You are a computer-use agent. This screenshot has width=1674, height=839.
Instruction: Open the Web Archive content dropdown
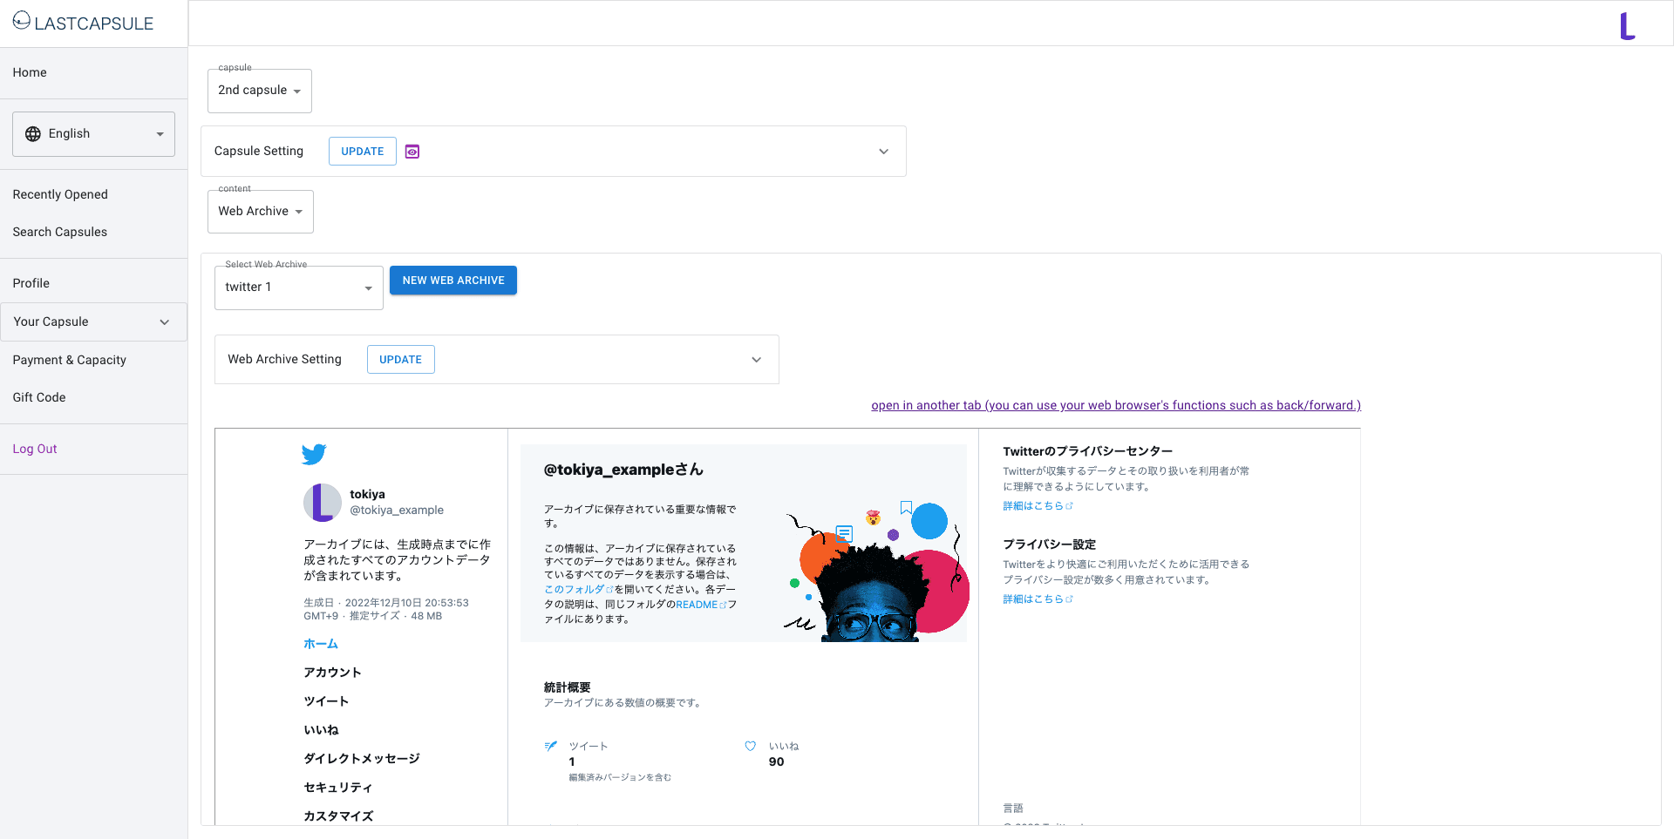point(260,211)
